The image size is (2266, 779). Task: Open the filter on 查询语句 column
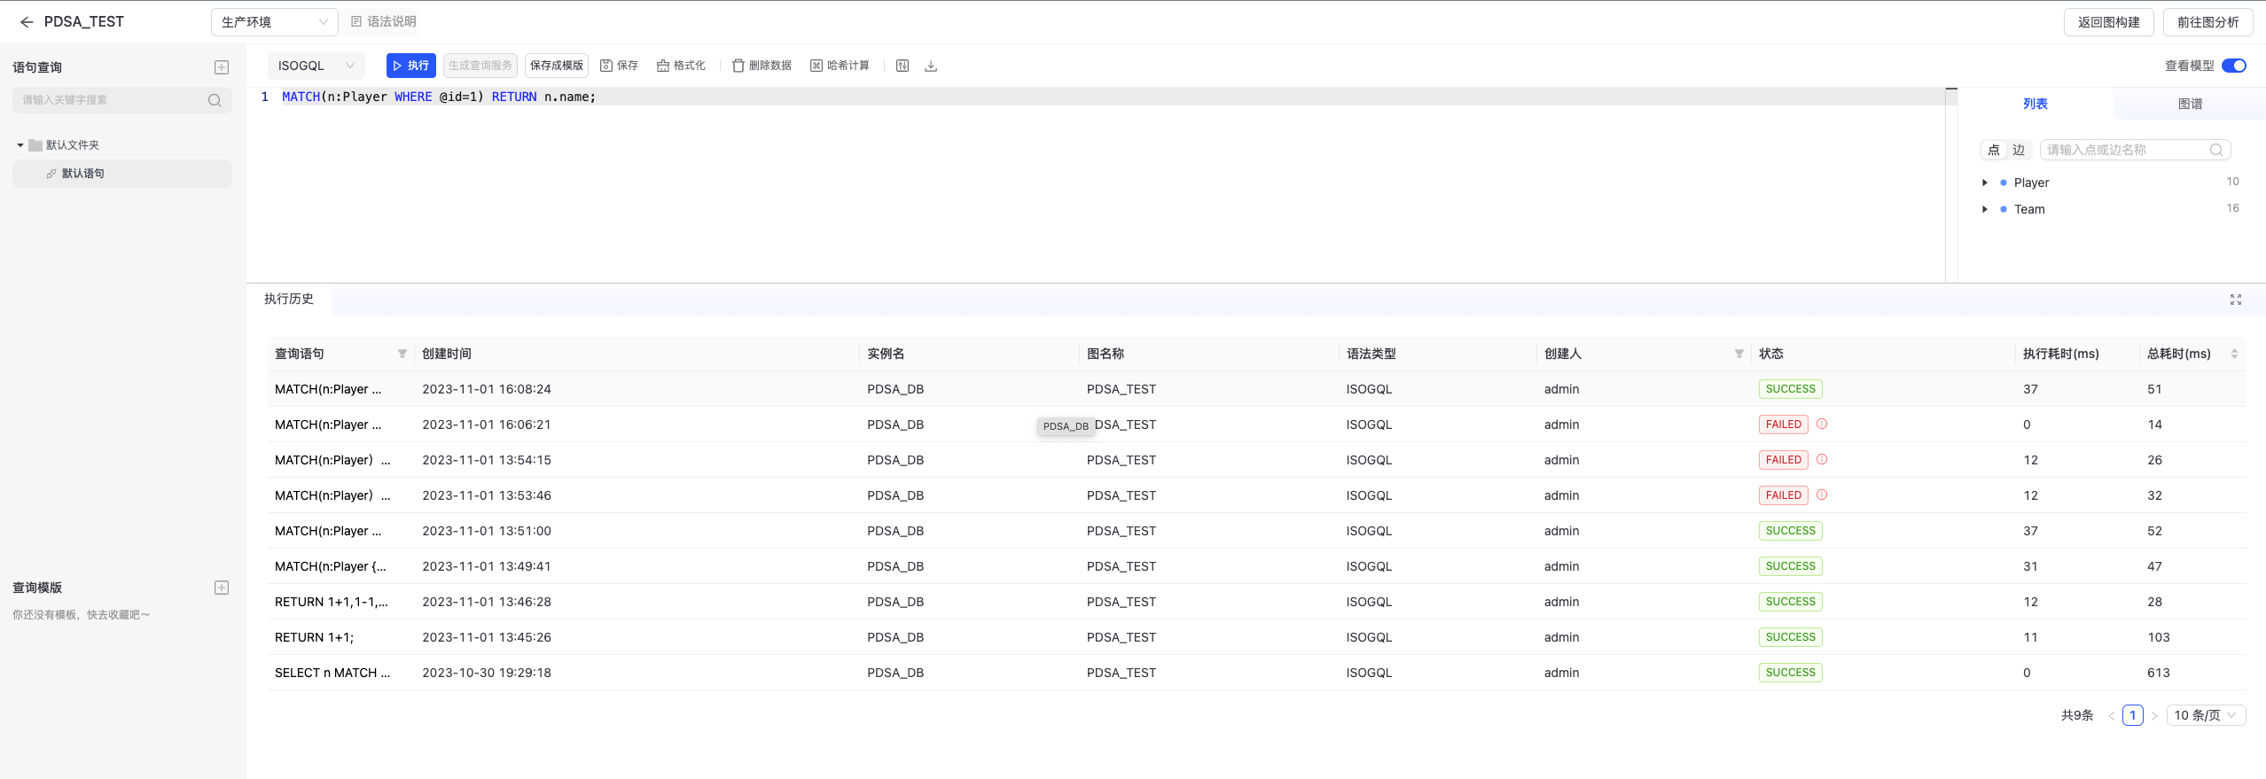[402, 354]
